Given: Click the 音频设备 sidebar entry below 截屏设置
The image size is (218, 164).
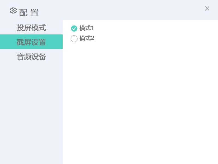Looking at the screenshot, I should (31, 57).
